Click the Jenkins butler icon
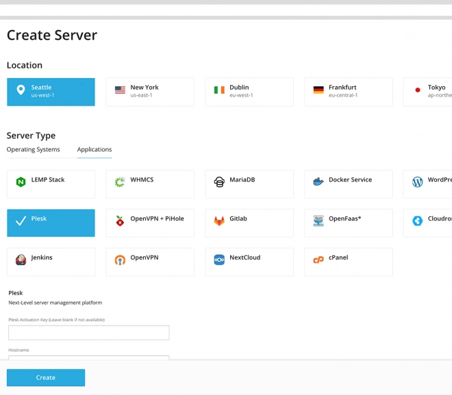The width and height of the screenshot is (452, 395). [21, 259]
